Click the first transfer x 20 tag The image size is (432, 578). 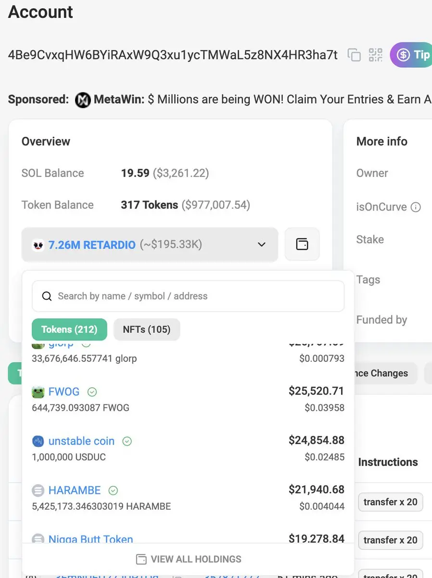point(391,502)
